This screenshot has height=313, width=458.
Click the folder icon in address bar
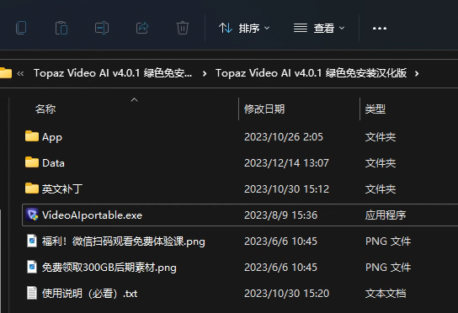(x=6, y=73)
